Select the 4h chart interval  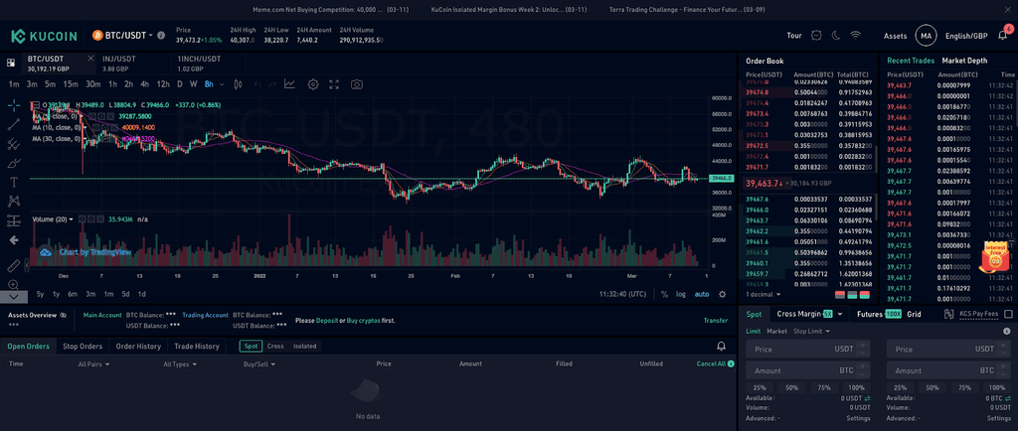point(145,84)
